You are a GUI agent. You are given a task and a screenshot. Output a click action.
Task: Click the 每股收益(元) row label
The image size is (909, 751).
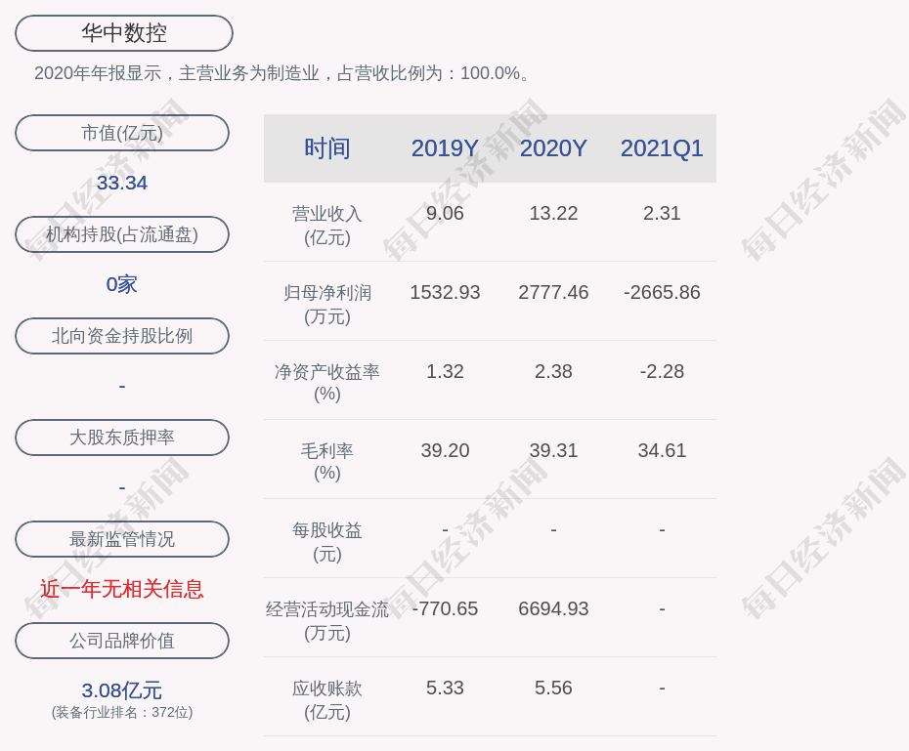click(x=327, y=542)
